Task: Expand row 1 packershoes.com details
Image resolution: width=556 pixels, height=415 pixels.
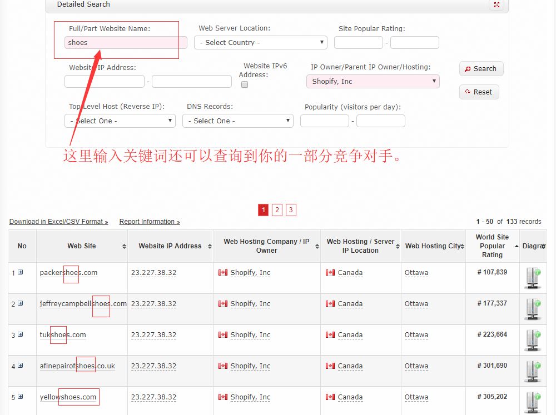Action: click(21, 272)
